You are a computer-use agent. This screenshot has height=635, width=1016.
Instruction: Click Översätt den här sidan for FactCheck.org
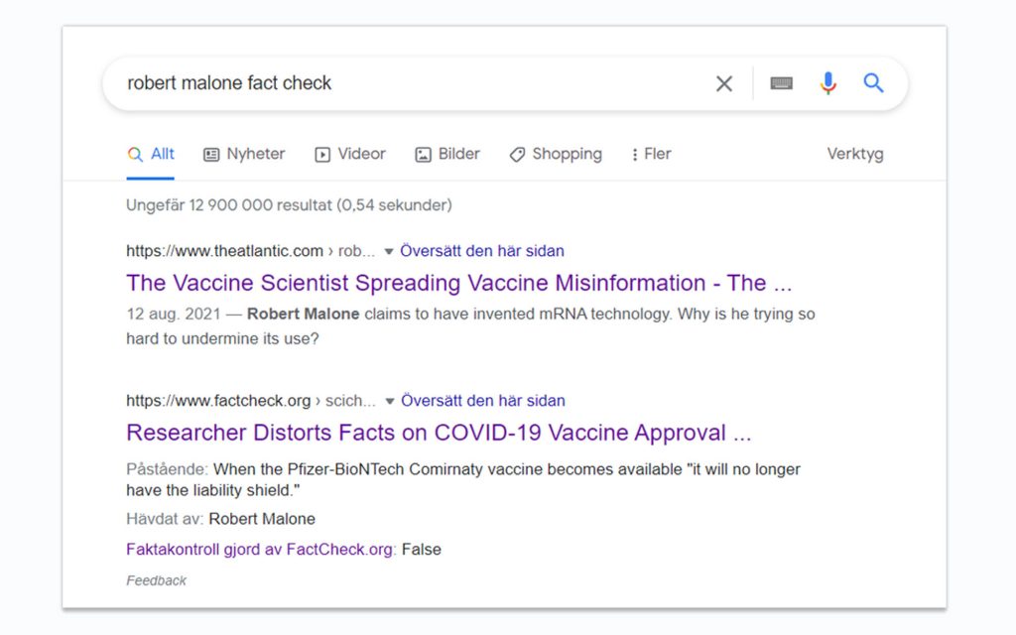483,401
